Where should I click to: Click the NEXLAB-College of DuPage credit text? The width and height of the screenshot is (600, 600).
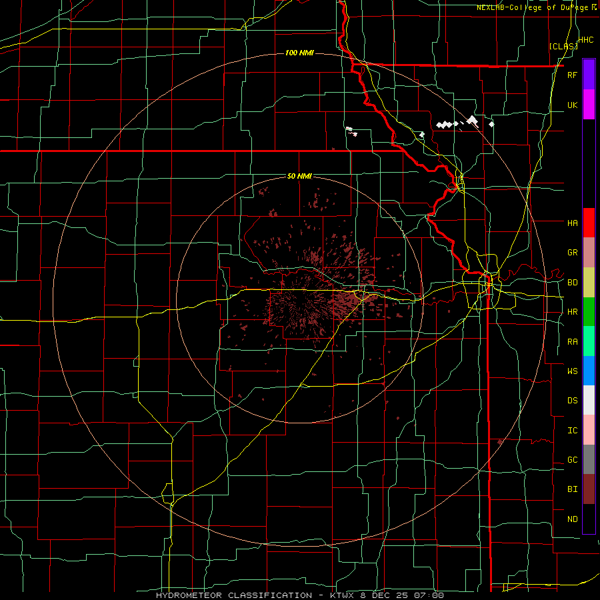537,7
